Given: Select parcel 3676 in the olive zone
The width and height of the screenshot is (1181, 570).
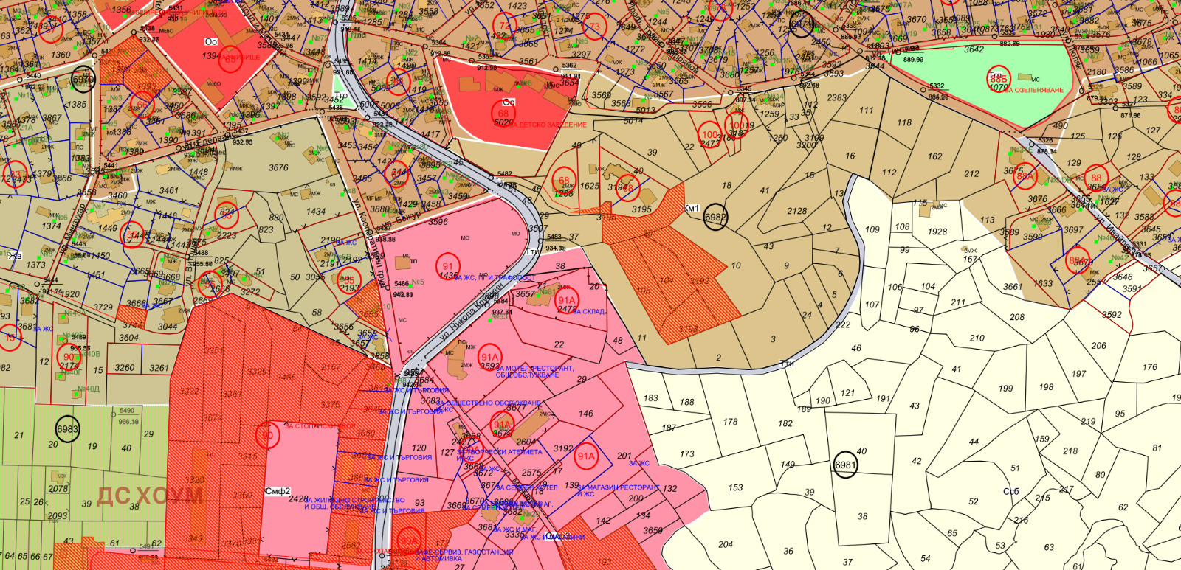Looking at the screenshot, I should tap(278, 167).
